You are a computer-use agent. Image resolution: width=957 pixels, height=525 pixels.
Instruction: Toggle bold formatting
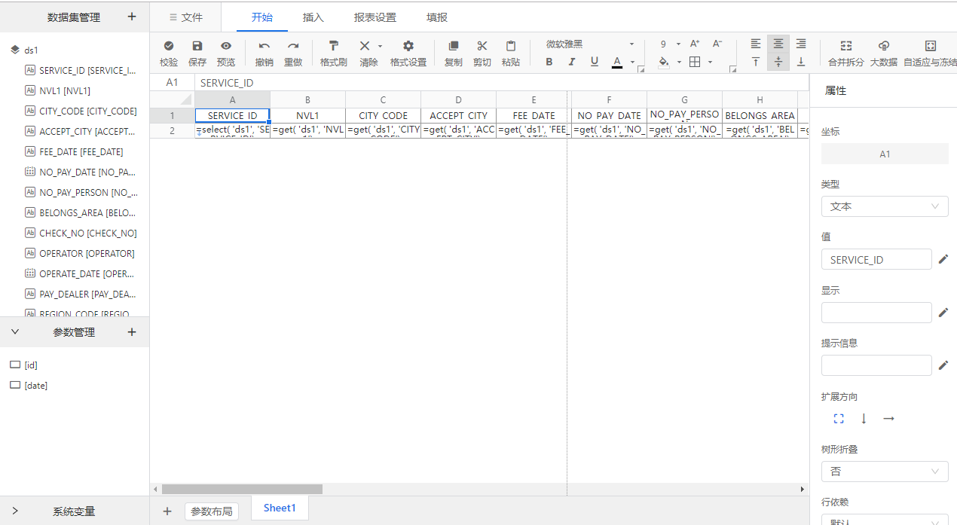pyautogui.click(x=549, y=62)
